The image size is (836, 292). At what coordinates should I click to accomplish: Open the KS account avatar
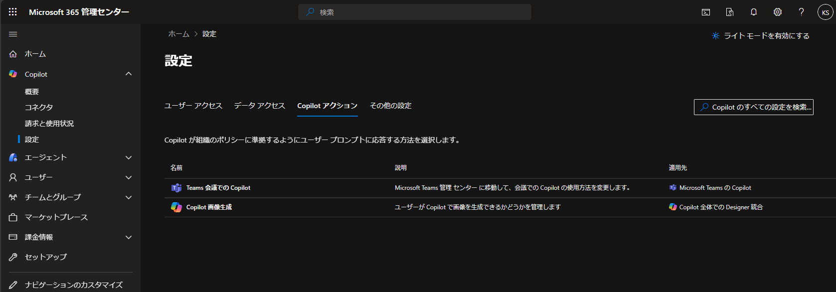pos(826,12)
